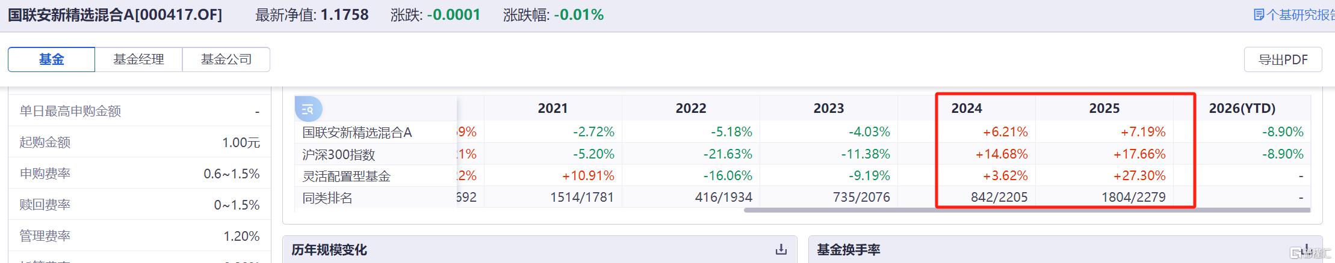Screen dimensions: 1335x263
Task: Click the 同类排名 row label
Action: 327,198
